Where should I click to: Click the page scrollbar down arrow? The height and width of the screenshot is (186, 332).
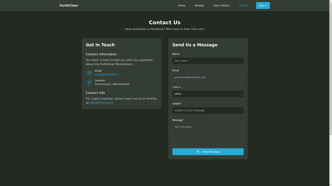(x=330, y=184)
